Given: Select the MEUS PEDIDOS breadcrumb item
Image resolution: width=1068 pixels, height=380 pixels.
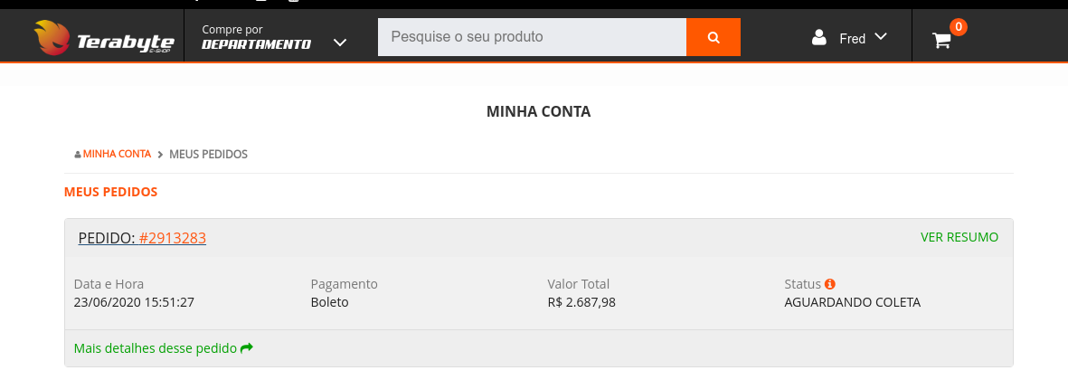Looking at the screenshot, I should (x=208, y=155).
